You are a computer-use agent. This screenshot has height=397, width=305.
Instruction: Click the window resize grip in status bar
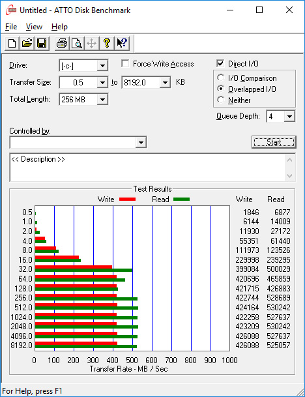tap(300, 392)
